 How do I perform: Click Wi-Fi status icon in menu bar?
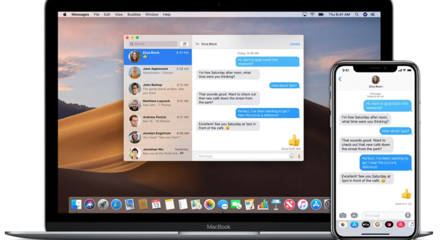pyautogui.click(x=312, y=14)
